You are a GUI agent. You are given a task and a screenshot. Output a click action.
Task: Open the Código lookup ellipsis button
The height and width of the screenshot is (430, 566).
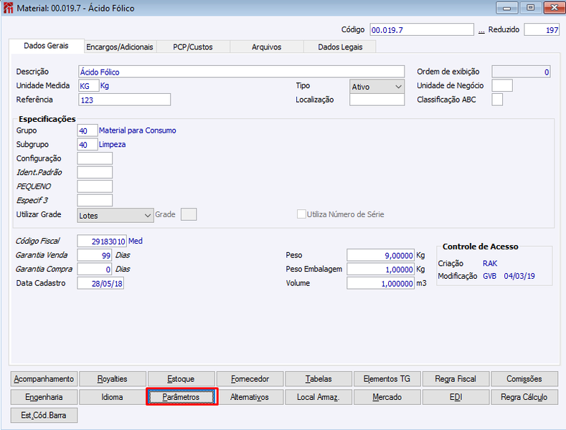point(481,31)
